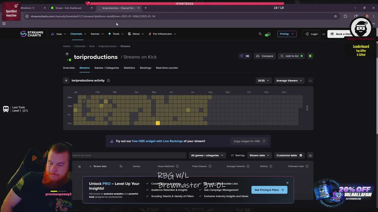Open the Average Viewers metric dropdown
This screenshot has width=378, height=212.
coord(289,80)
